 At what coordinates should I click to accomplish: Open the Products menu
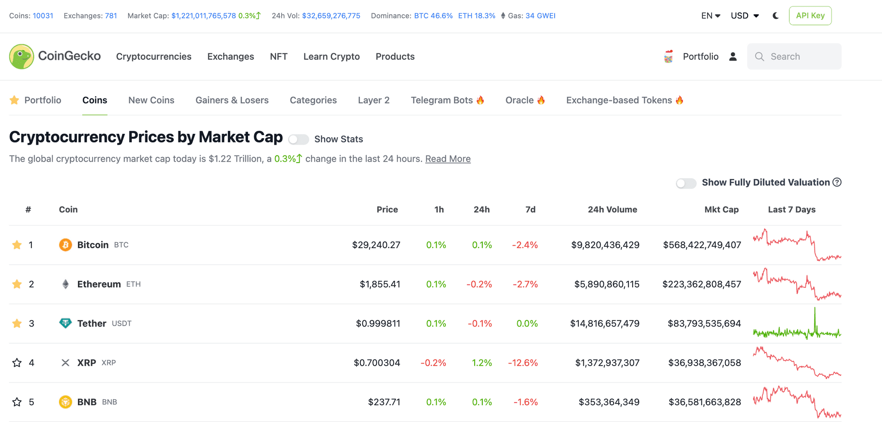pyautogui.click(x=395, y=56)
